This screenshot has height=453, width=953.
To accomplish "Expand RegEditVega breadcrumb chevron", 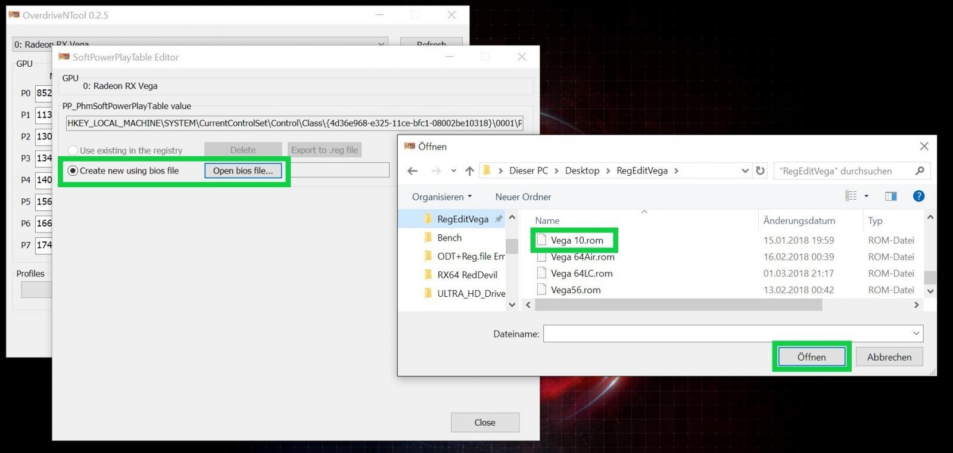I will [676, 171].
